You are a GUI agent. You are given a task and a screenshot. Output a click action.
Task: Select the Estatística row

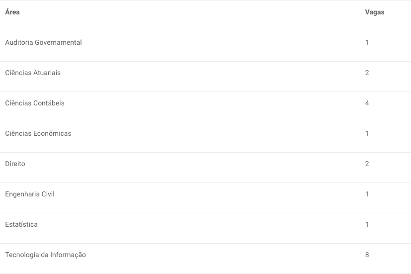click(206, 228)
